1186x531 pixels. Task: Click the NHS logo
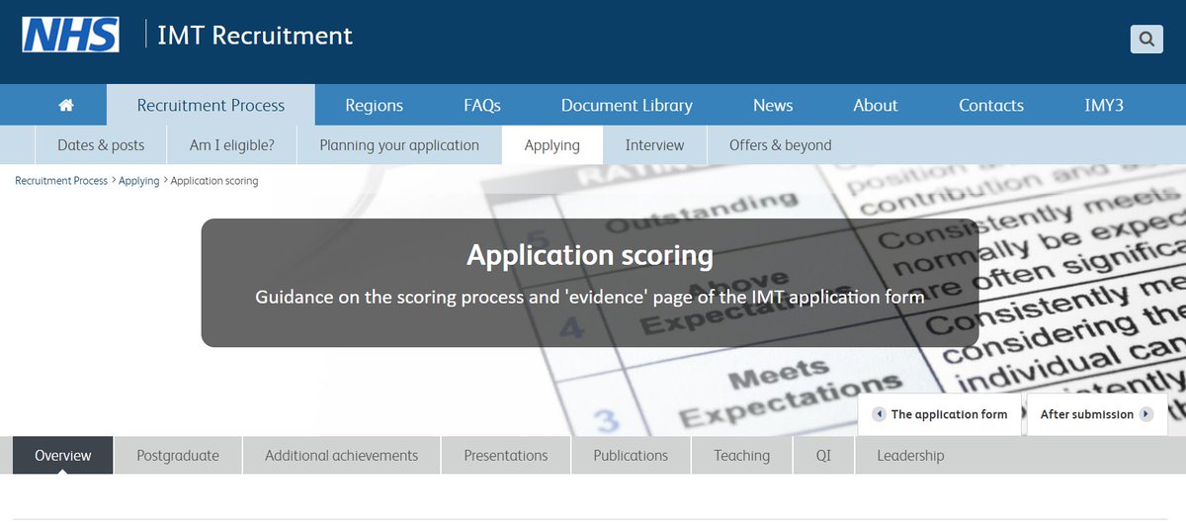[x=70, y=36]
